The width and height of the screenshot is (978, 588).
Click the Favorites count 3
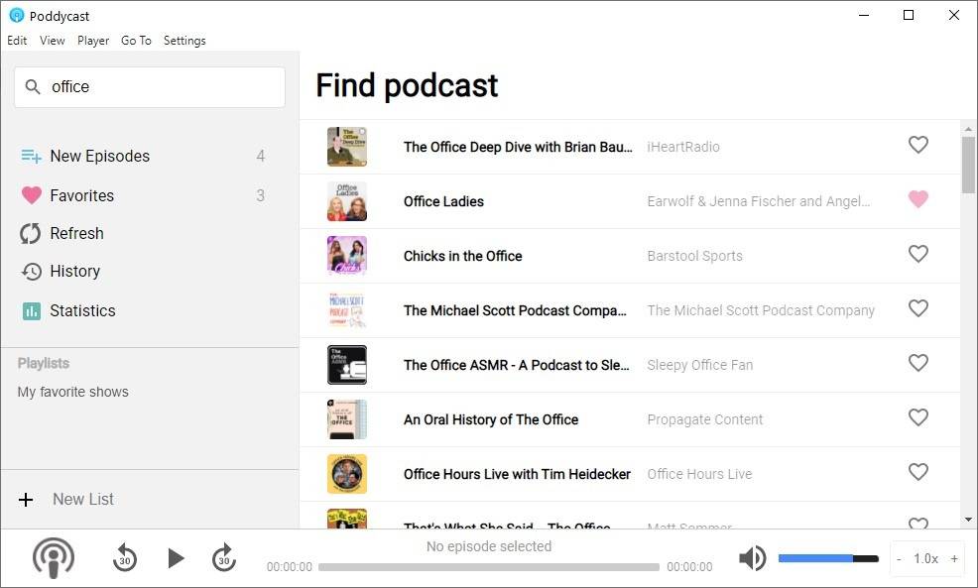261,195
